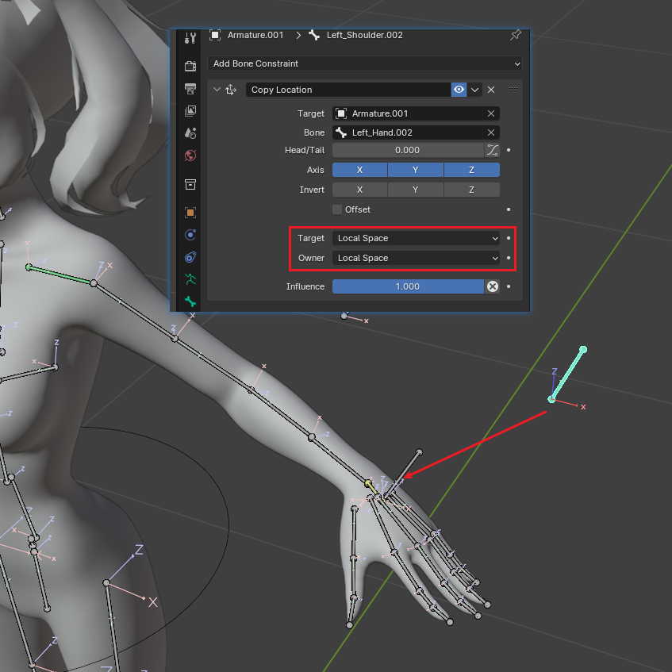The height and width of the screenshot is (672, 672).
Task: Toggle Invert Z
Action: 471,190
